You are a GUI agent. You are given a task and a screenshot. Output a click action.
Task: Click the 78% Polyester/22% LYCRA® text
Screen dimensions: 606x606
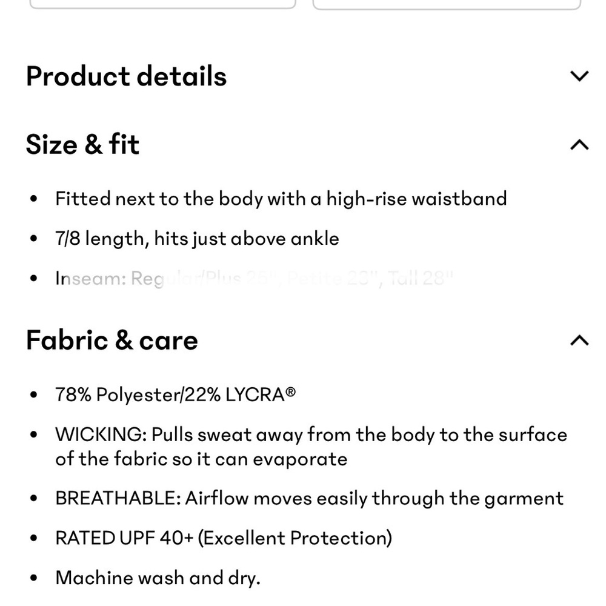tap(176, 394)
